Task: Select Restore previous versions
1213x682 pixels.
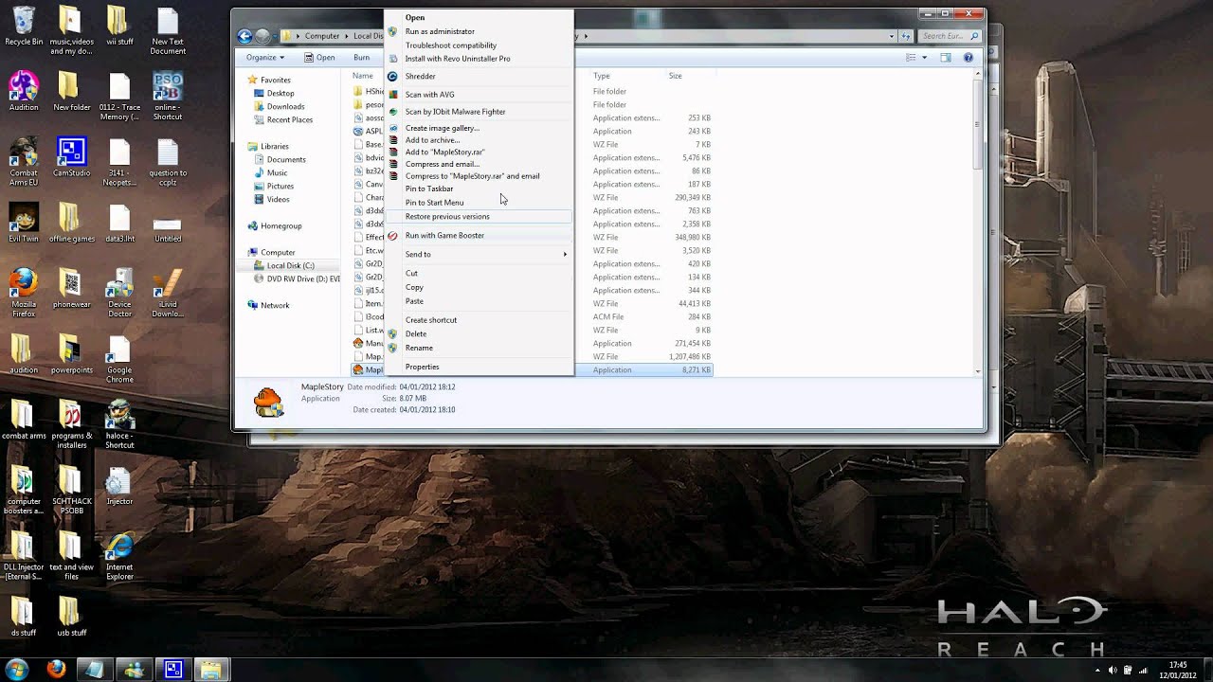Action: click(x=479, y=216)
